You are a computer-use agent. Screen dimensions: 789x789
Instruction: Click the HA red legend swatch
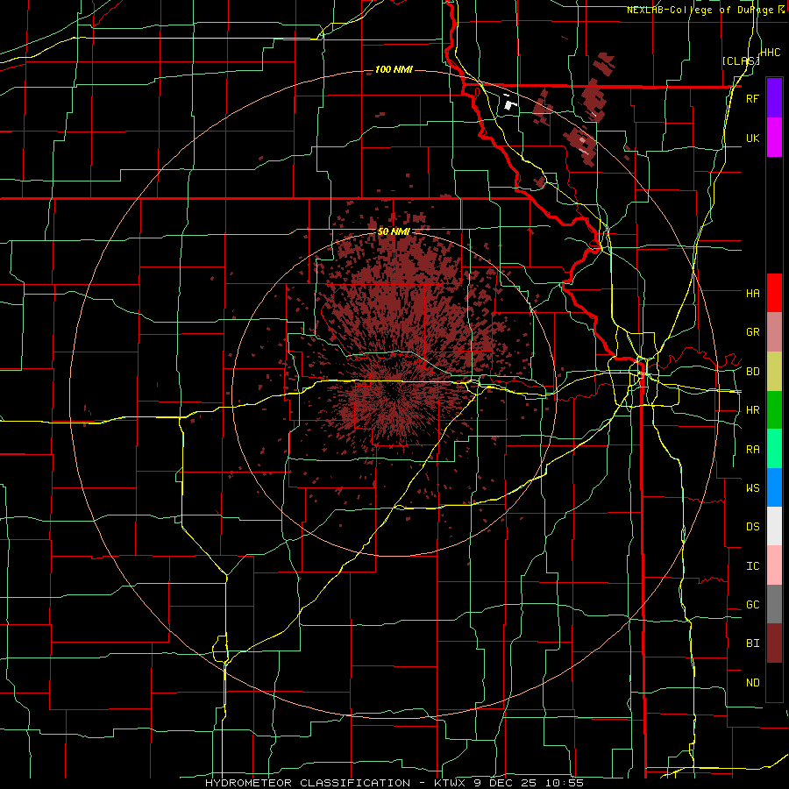point(774,293)
